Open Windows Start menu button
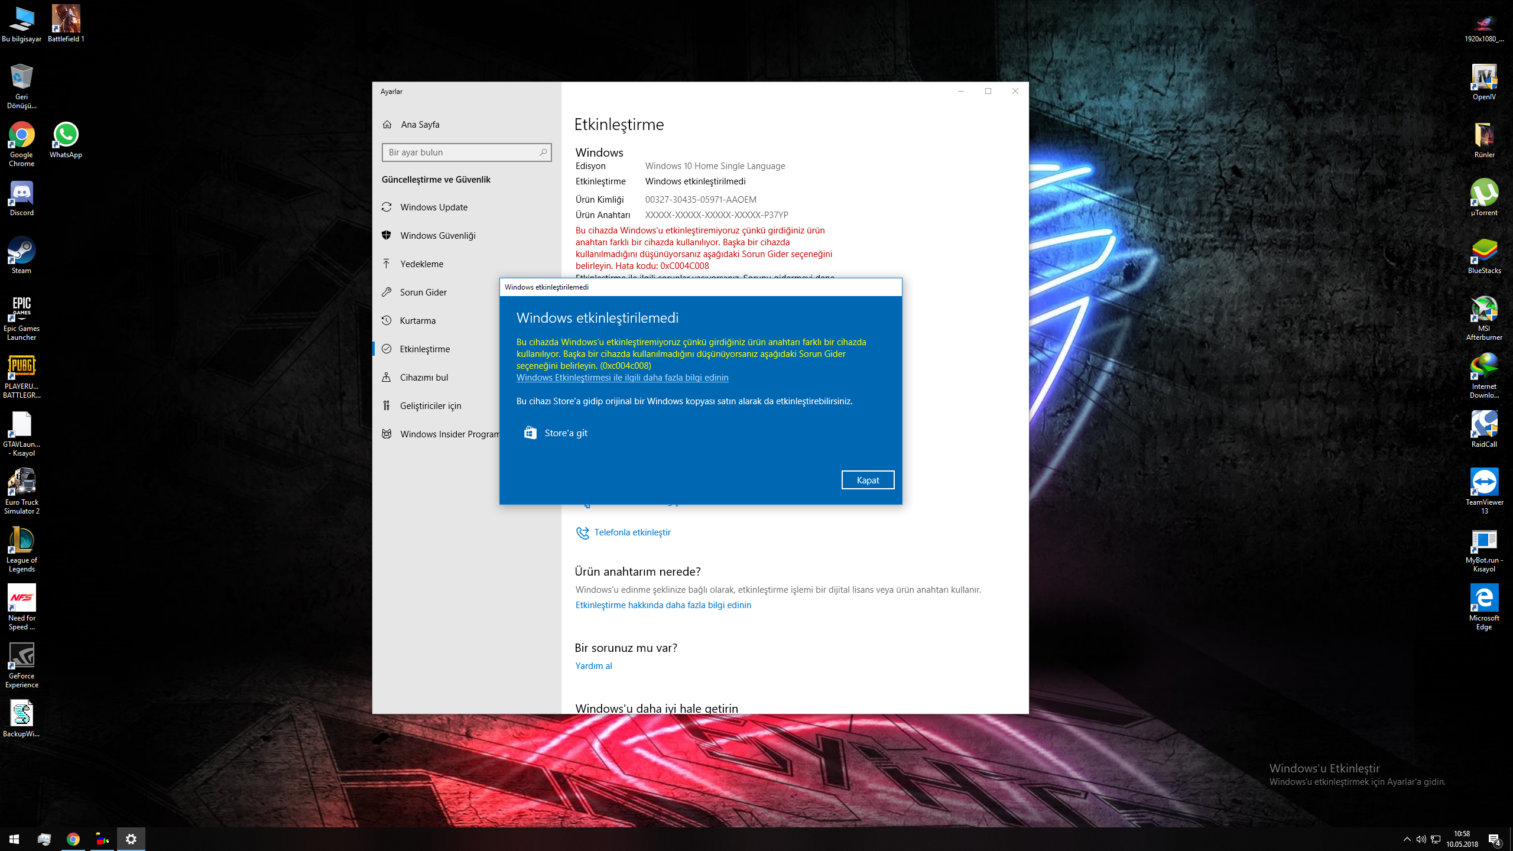The image size is (1513, 851). pos(14,839)
